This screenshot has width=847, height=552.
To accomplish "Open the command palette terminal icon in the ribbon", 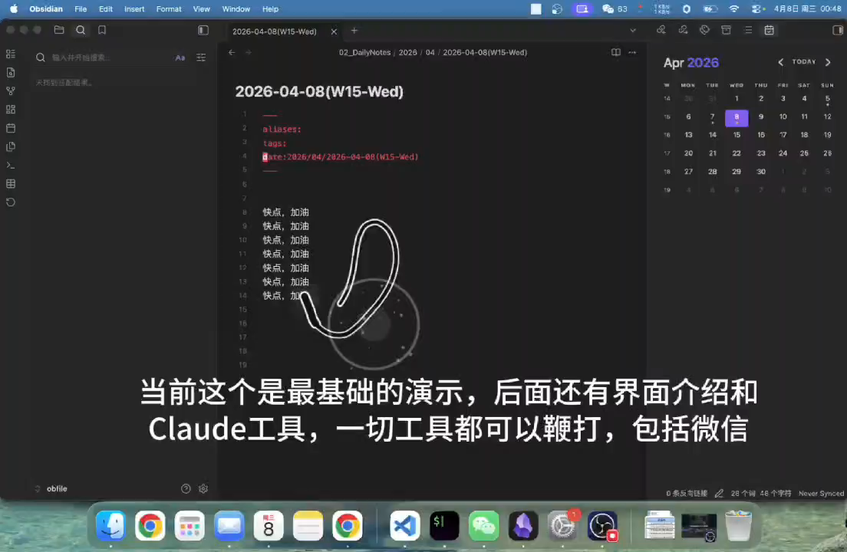I will point(11,166).
